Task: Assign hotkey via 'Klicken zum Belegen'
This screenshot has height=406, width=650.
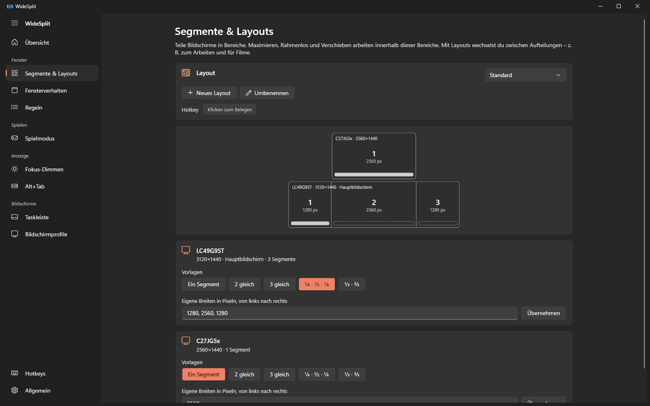Action: click(230, 110)
